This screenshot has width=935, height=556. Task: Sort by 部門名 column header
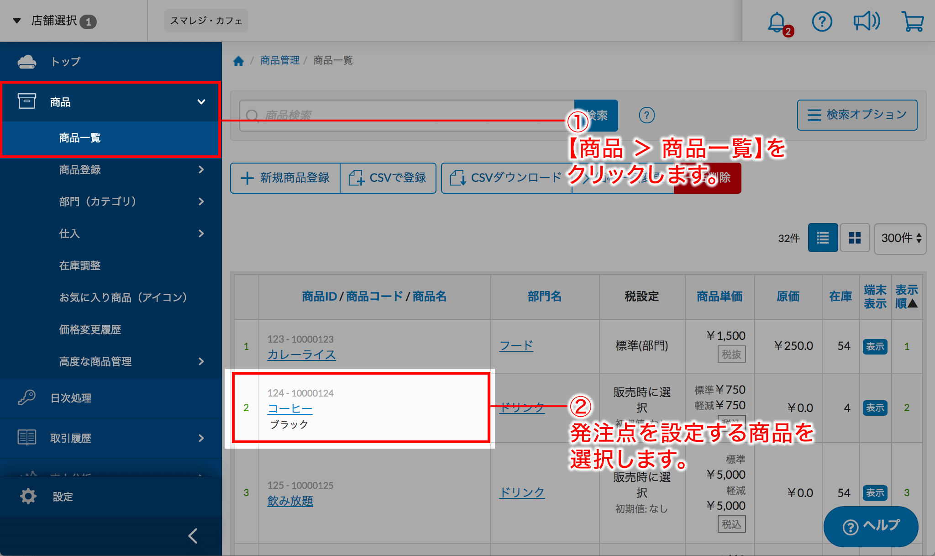coord(545,297)
